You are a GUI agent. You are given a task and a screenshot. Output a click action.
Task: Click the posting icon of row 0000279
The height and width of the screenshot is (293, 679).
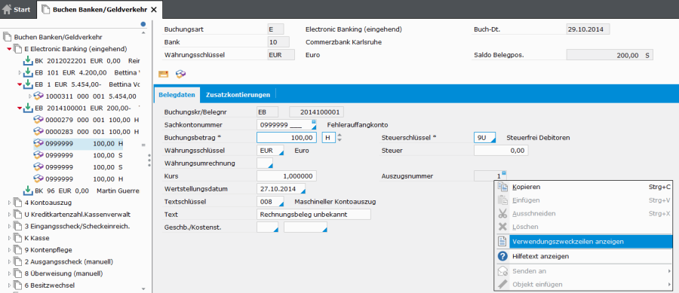tap(38, 120)
